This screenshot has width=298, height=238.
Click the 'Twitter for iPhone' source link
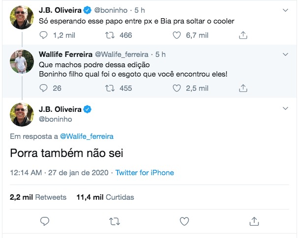coord(144,173)
